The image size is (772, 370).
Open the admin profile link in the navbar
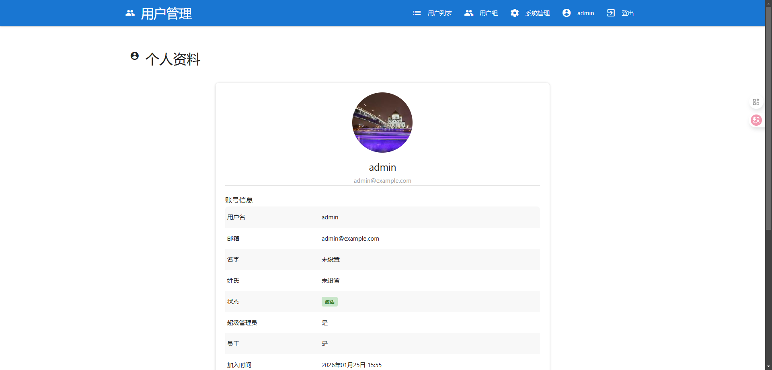point(585,13)
